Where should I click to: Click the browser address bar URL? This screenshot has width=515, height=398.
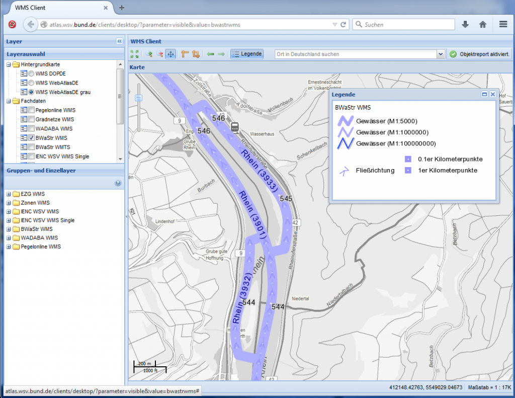(145, 25)
